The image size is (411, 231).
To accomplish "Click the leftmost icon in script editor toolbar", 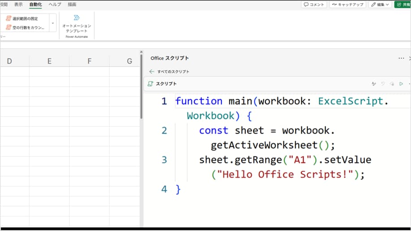I will pyautogui.click(x=374, y=84).
